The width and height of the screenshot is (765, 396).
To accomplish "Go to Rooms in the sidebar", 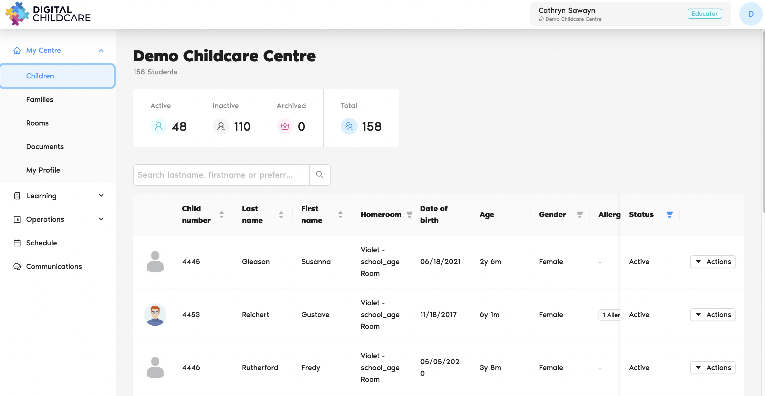I will click(x=37, y=123).
